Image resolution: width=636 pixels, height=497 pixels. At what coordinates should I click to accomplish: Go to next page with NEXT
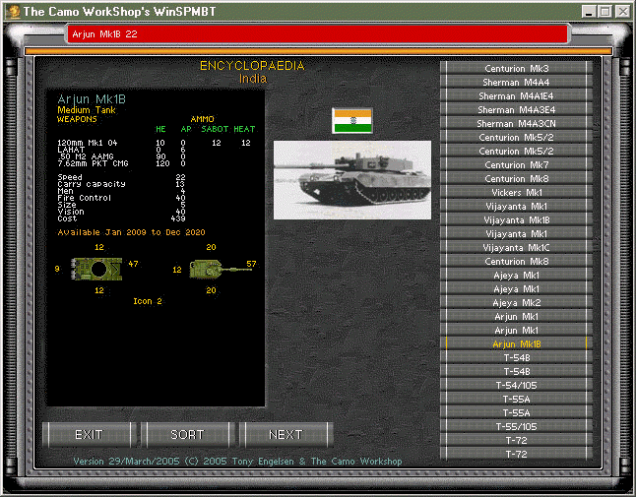pos(286,435)
